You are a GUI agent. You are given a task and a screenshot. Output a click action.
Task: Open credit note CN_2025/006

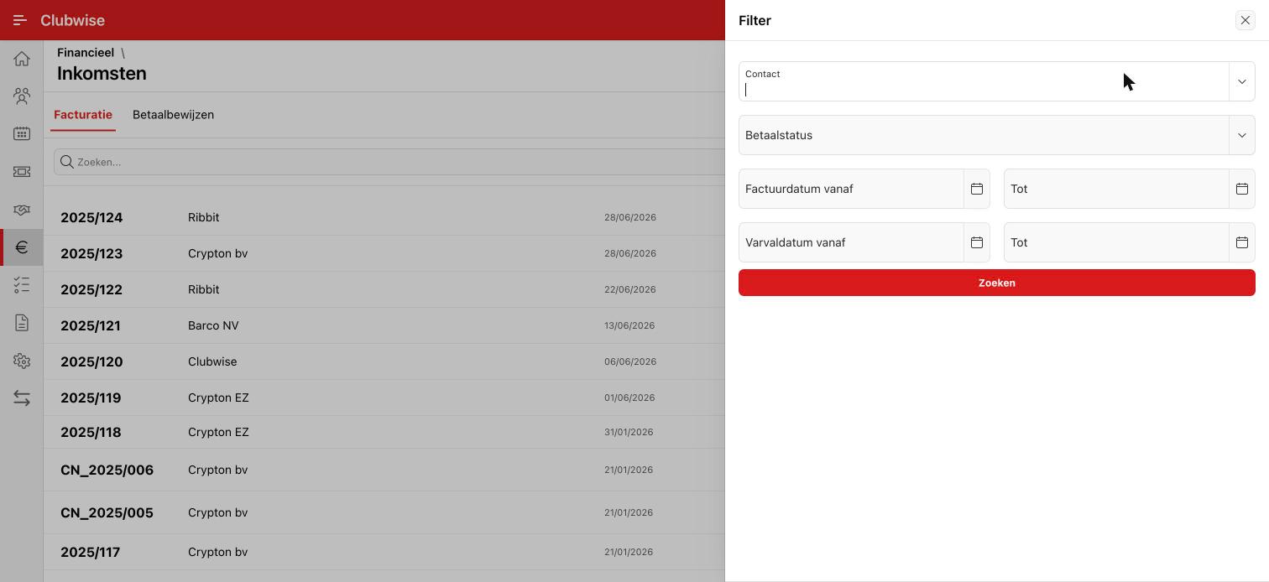pyautogui.click(x=107, y=470)
